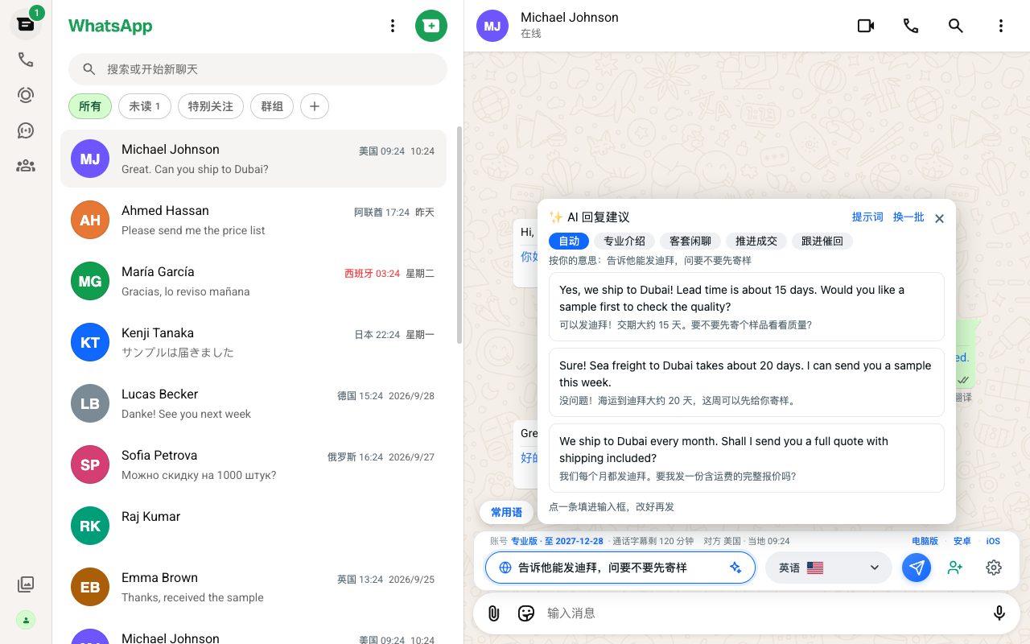Select the 特别关注 filter
1030x644 pixels.
click(x=211, y=106)
